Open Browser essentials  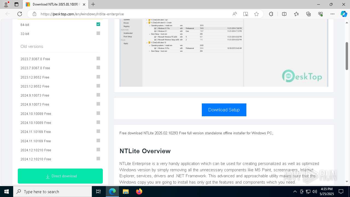[x=320, y=14]
